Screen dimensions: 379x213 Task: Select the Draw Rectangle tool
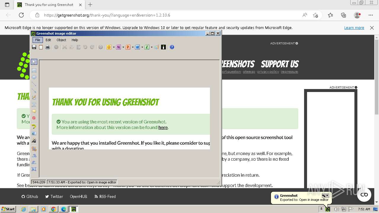click(x=34, y=70)
